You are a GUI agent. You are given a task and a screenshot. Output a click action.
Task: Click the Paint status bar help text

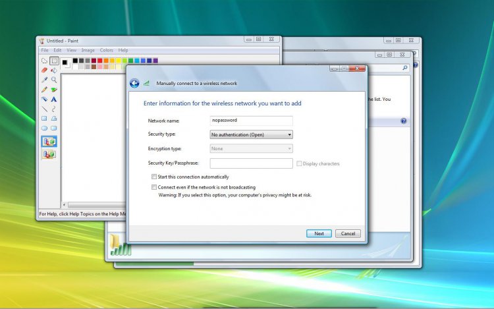pyautogui.click(x=82, y=214)
